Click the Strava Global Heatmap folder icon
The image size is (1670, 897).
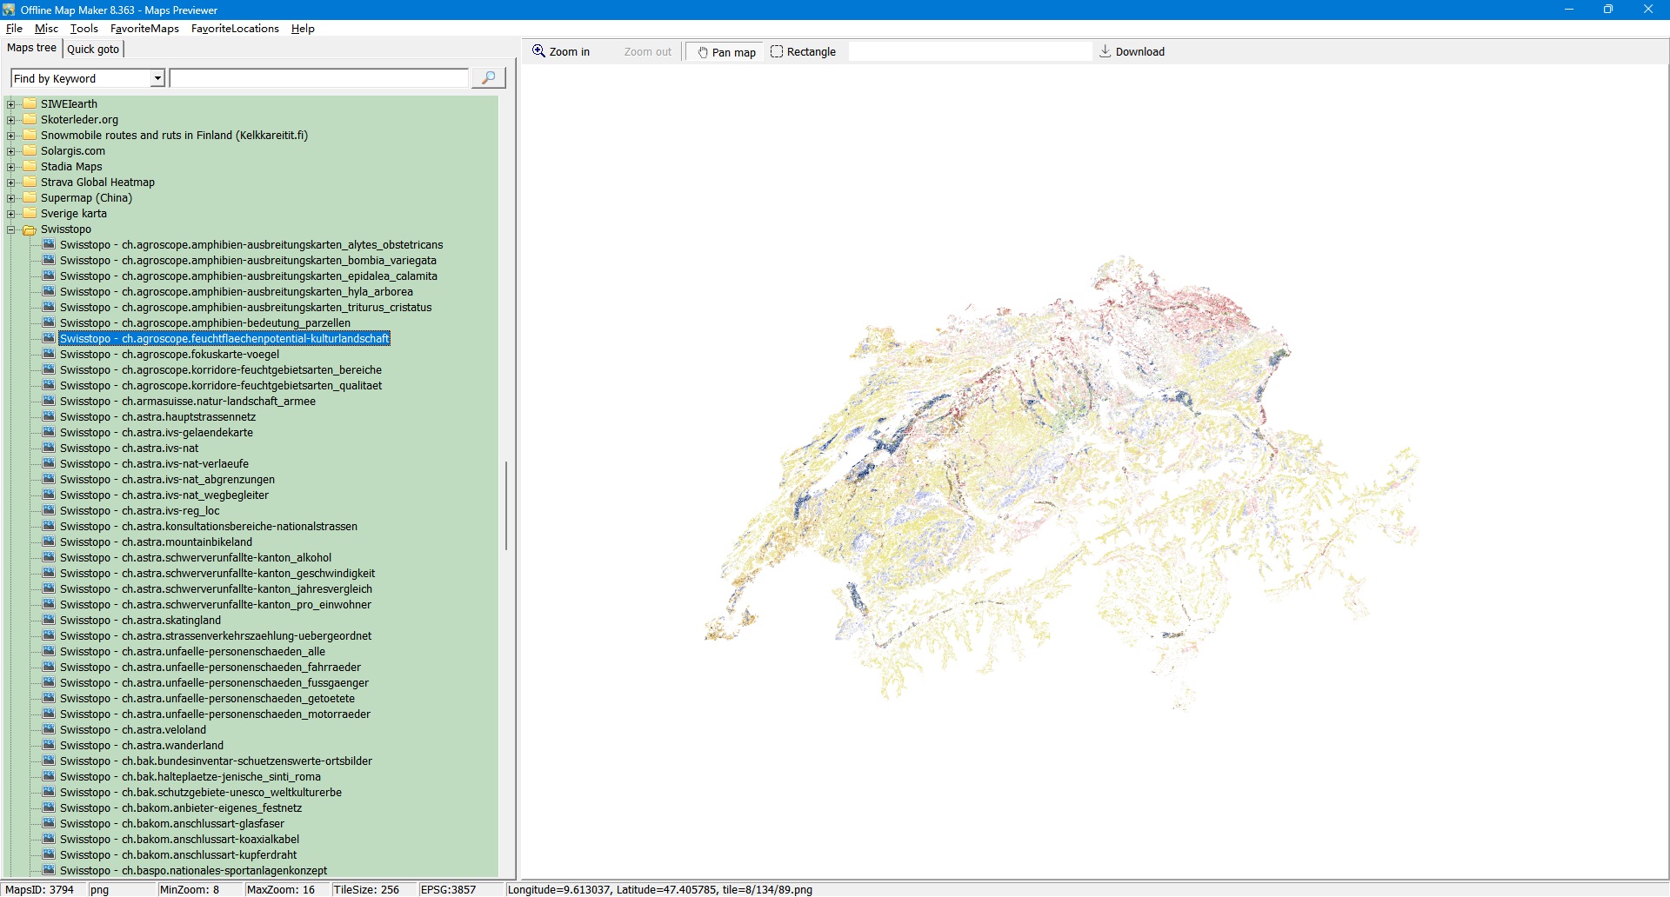30,183
